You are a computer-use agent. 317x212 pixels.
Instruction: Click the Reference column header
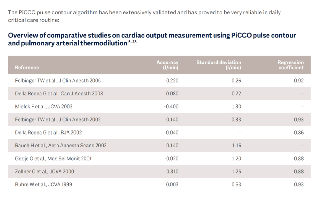click(x=27, y=68)
